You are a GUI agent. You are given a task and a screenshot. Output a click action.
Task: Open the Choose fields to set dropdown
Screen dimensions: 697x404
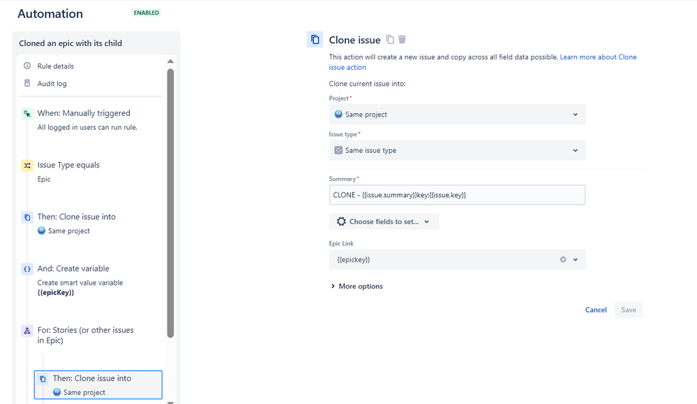coord(384,221)
